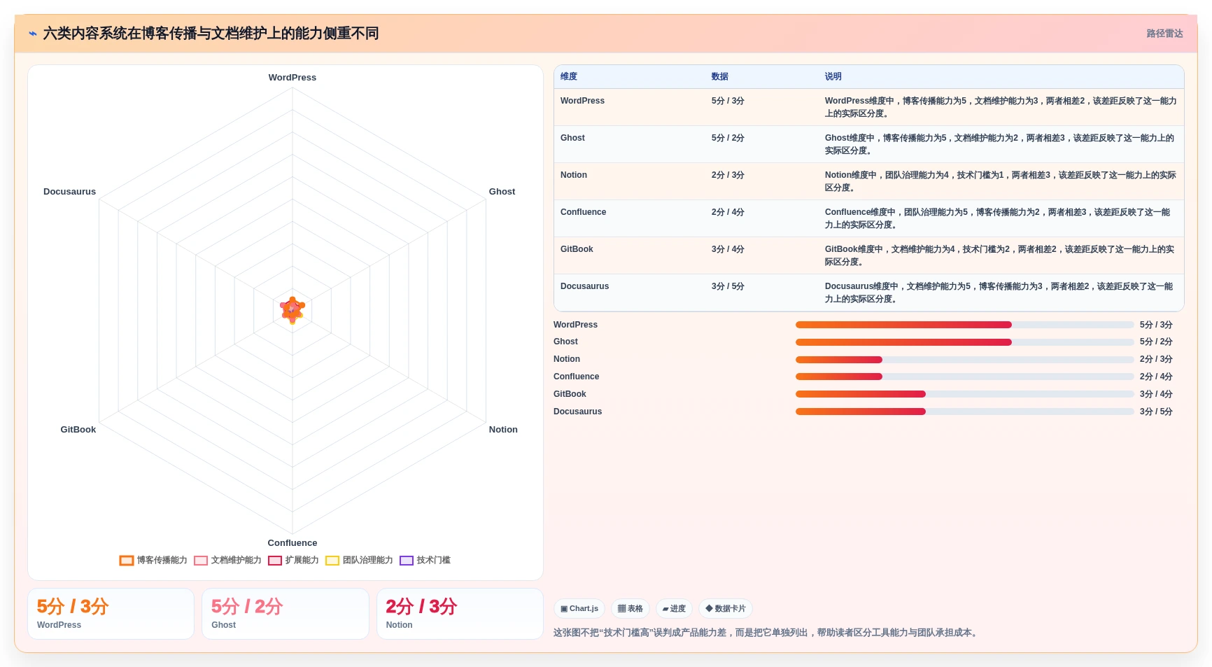Click the Docusaurus progress bar
Screen dimensions: 1212x667
click(x=964, y=412)
